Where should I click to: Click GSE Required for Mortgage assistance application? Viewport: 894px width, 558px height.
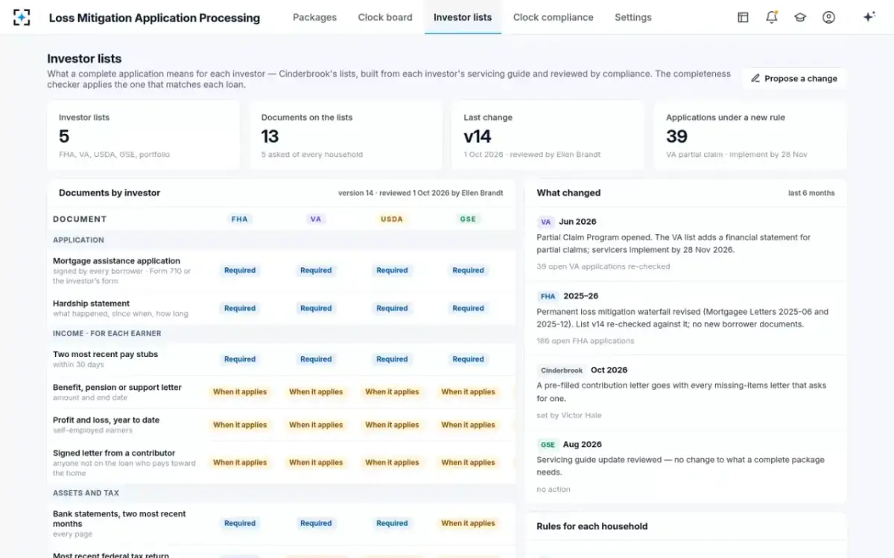click(468, 271)
